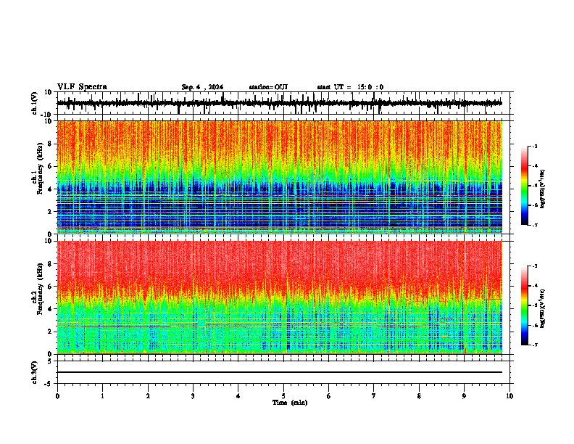Click time axis tick label "5"
The image size is (574, 444).
[283, 396]
